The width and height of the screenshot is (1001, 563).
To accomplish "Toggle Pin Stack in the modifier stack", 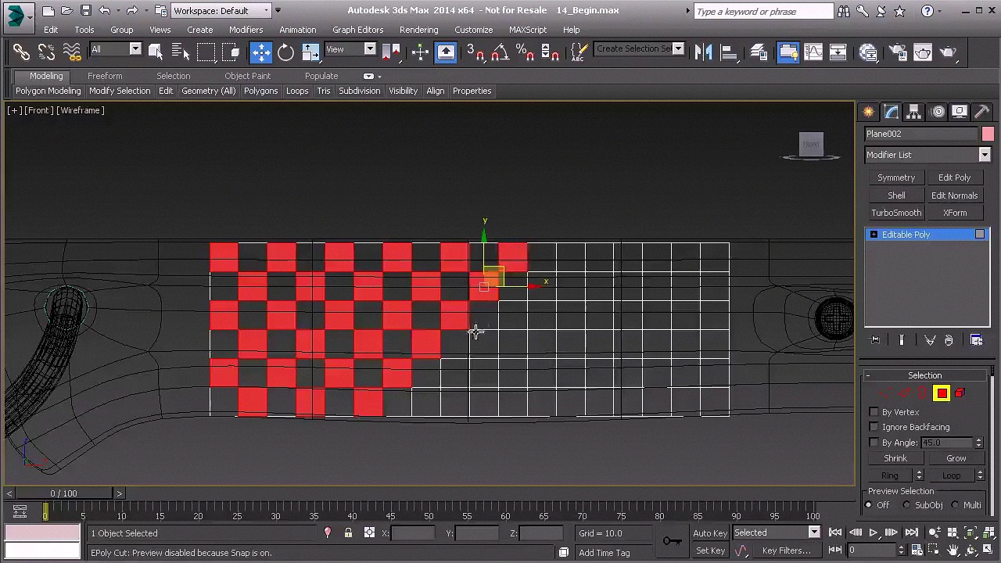I will [874, 340].
